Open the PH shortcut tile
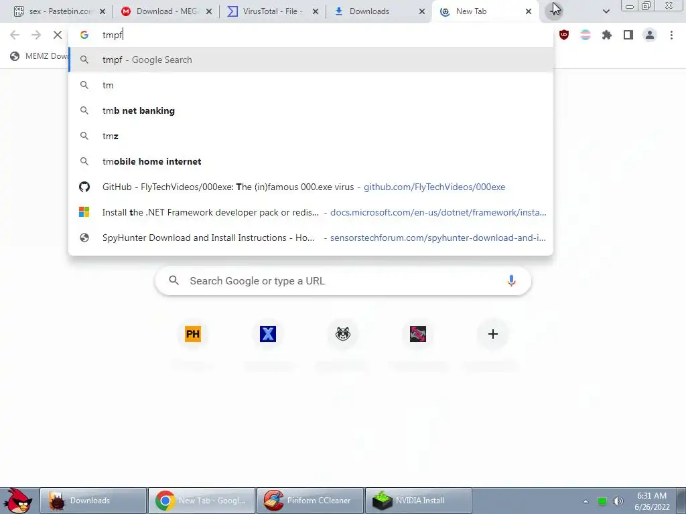This screenshot has height=514, width=686. tap(193, 334)
